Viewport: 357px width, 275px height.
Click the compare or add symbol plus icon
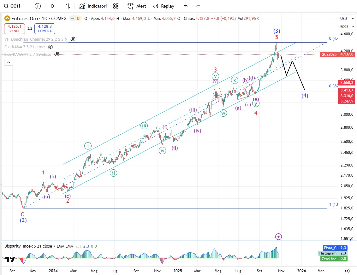38,6
